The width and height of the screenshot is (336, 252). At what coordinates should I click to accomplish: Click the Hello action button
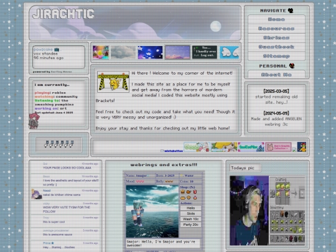[x=190, y=208]
